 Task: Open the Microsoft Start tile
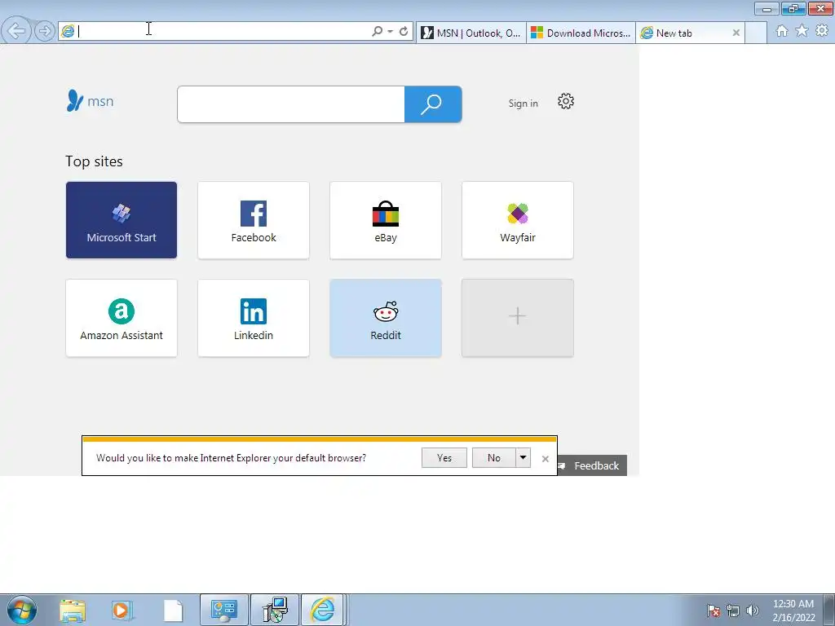pos(121,220)
